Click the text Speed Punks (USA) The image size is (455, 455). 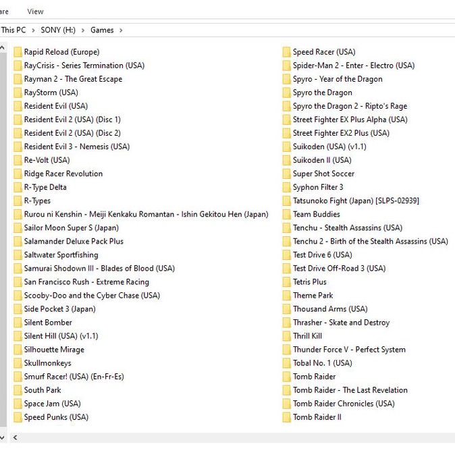56,417
